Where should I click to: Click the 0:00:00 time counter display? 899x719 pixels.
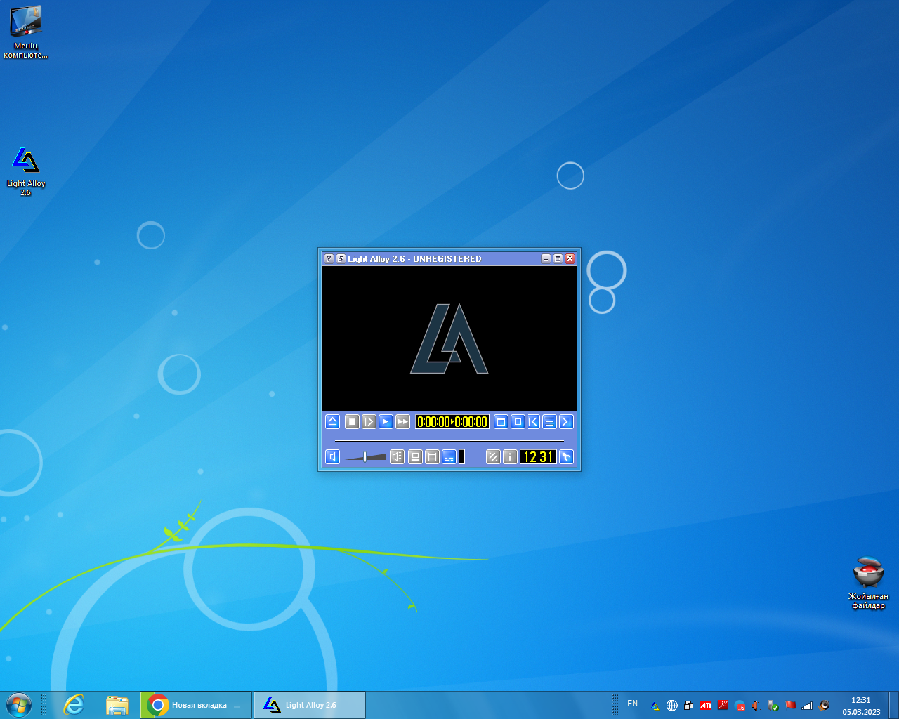(x=452, y=421)
